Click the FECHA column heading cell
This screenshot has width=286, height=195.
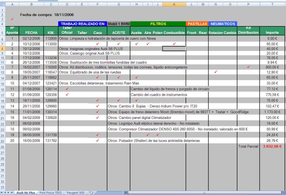pos(31,31)
